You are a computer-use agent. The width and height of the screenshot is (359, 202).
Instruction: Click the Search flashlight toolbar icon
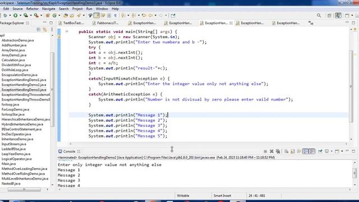coord(79,16)
